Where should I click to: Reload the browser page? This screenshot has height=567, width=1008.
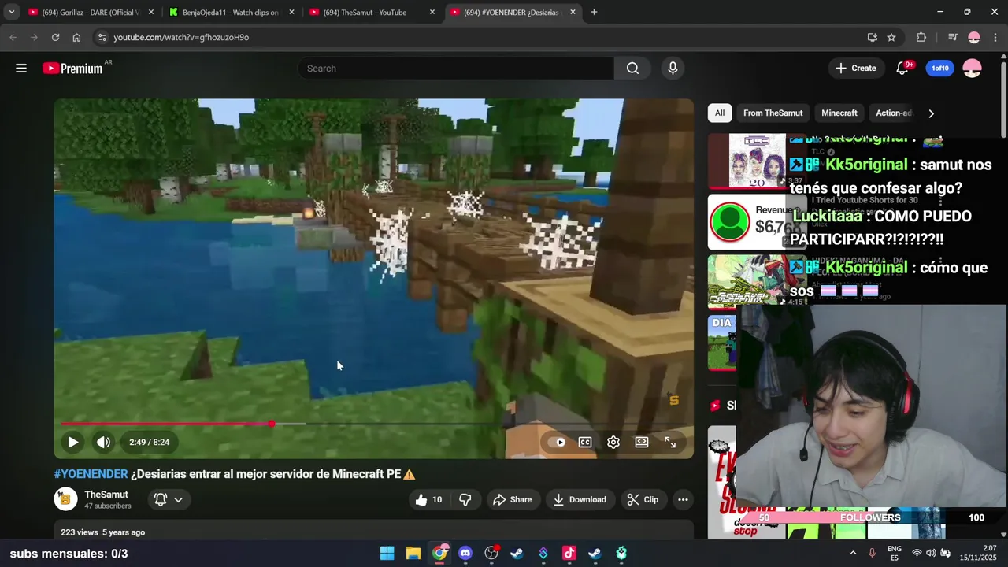[55, 37]
